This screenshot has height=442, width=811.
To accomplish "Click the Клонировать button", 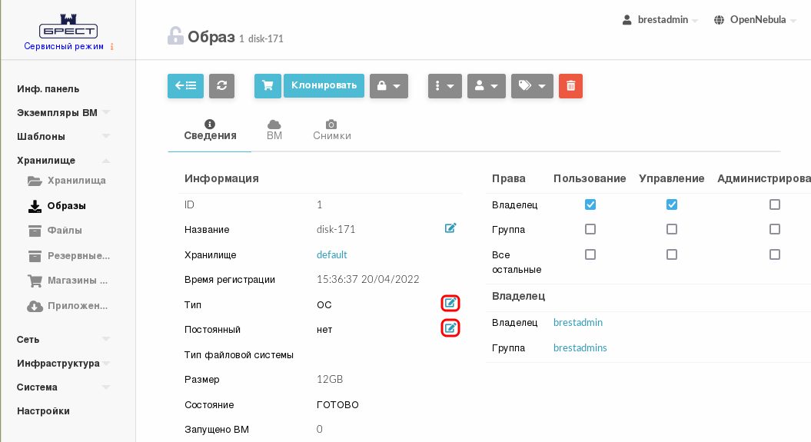I will pyautogui.click(x=324, y=85).
